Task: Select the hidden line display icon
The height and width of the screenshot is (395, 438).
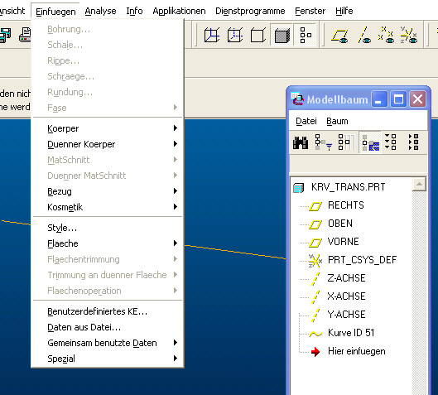Action: point(235,35)
